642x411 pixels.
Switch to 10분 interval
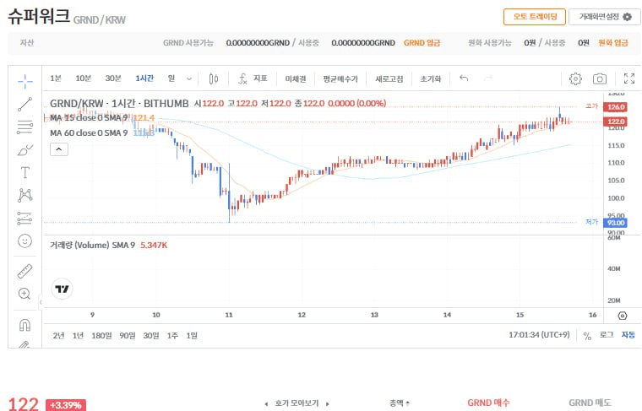coord(83,78)
